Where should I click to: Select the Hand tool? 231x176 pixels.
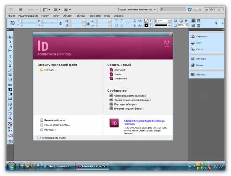[10, 114]
